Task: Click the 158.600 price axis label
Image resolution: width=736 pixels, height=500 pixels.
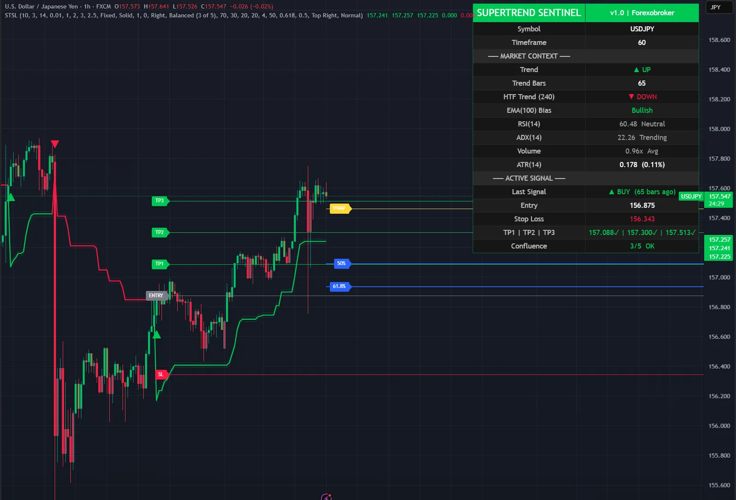Action: (x=719, y=40)
